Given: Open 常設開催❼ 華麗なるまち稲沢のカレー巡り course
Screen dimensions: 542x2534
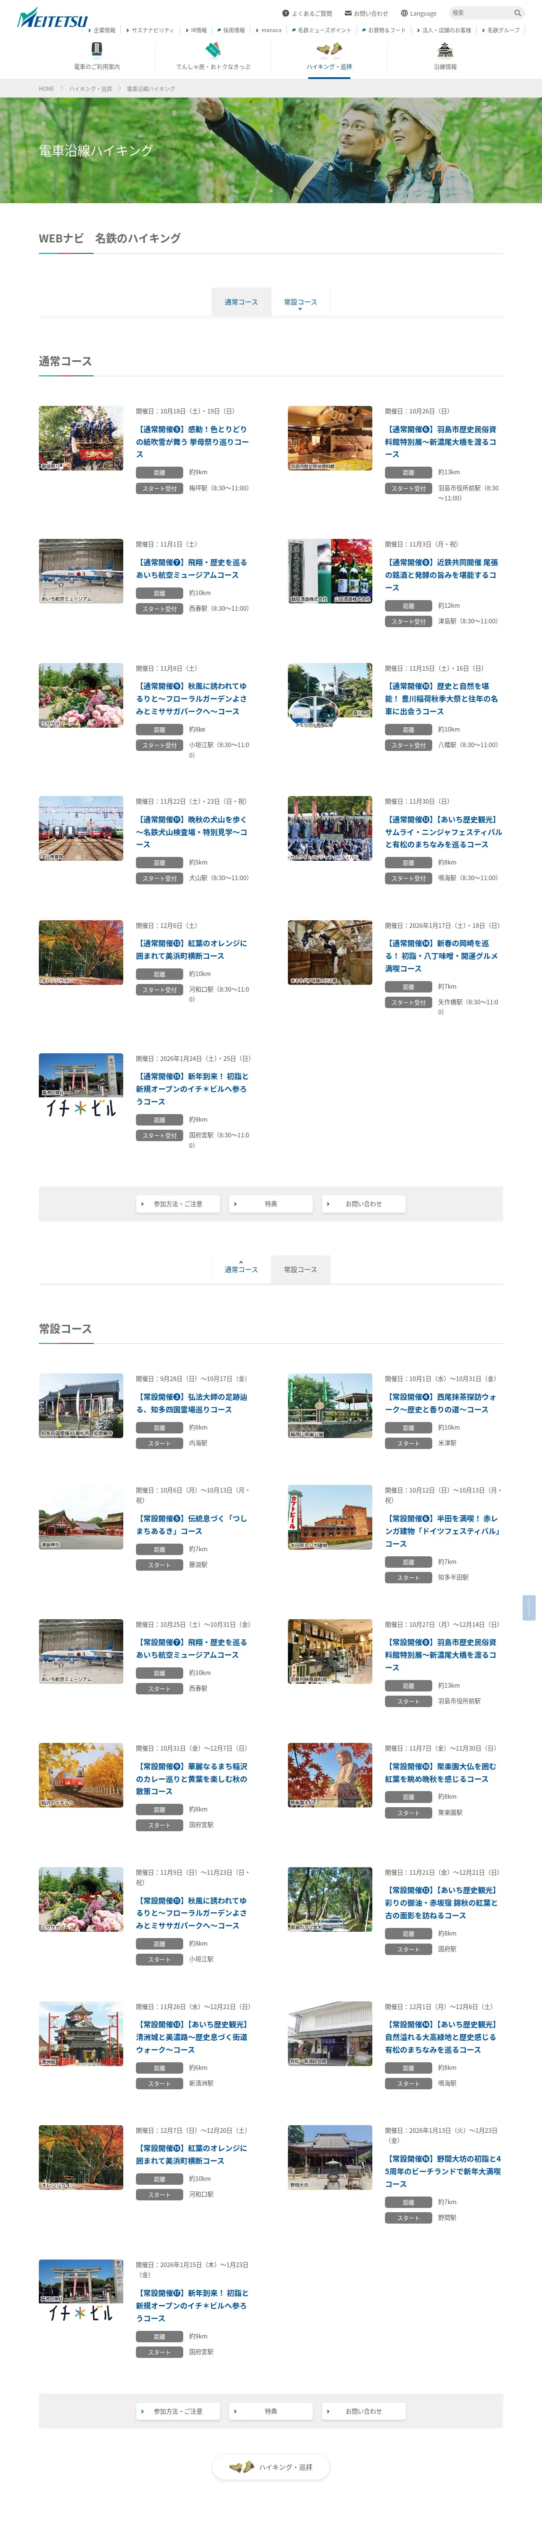Looking at the screenshot, I should 192,1778.
